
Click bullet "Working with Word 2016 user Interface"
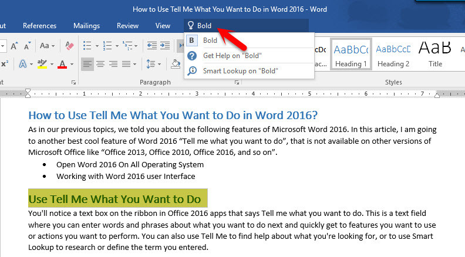point(126,176)
